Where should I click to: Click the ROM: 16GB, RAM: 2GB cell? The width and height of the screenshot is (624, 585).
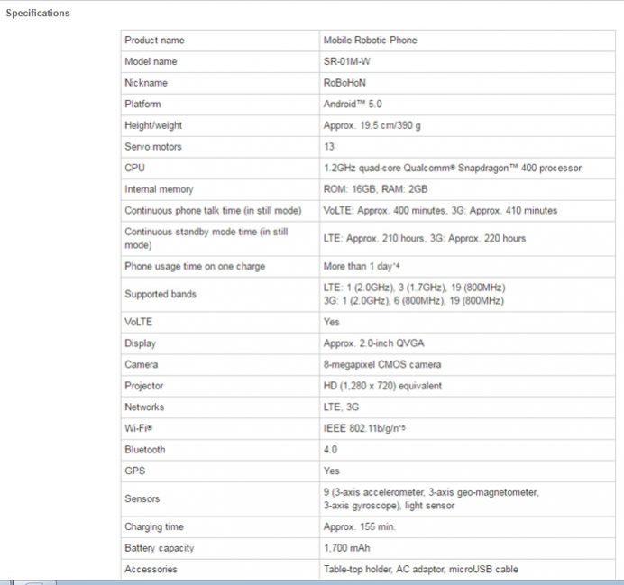pos(375,189)
